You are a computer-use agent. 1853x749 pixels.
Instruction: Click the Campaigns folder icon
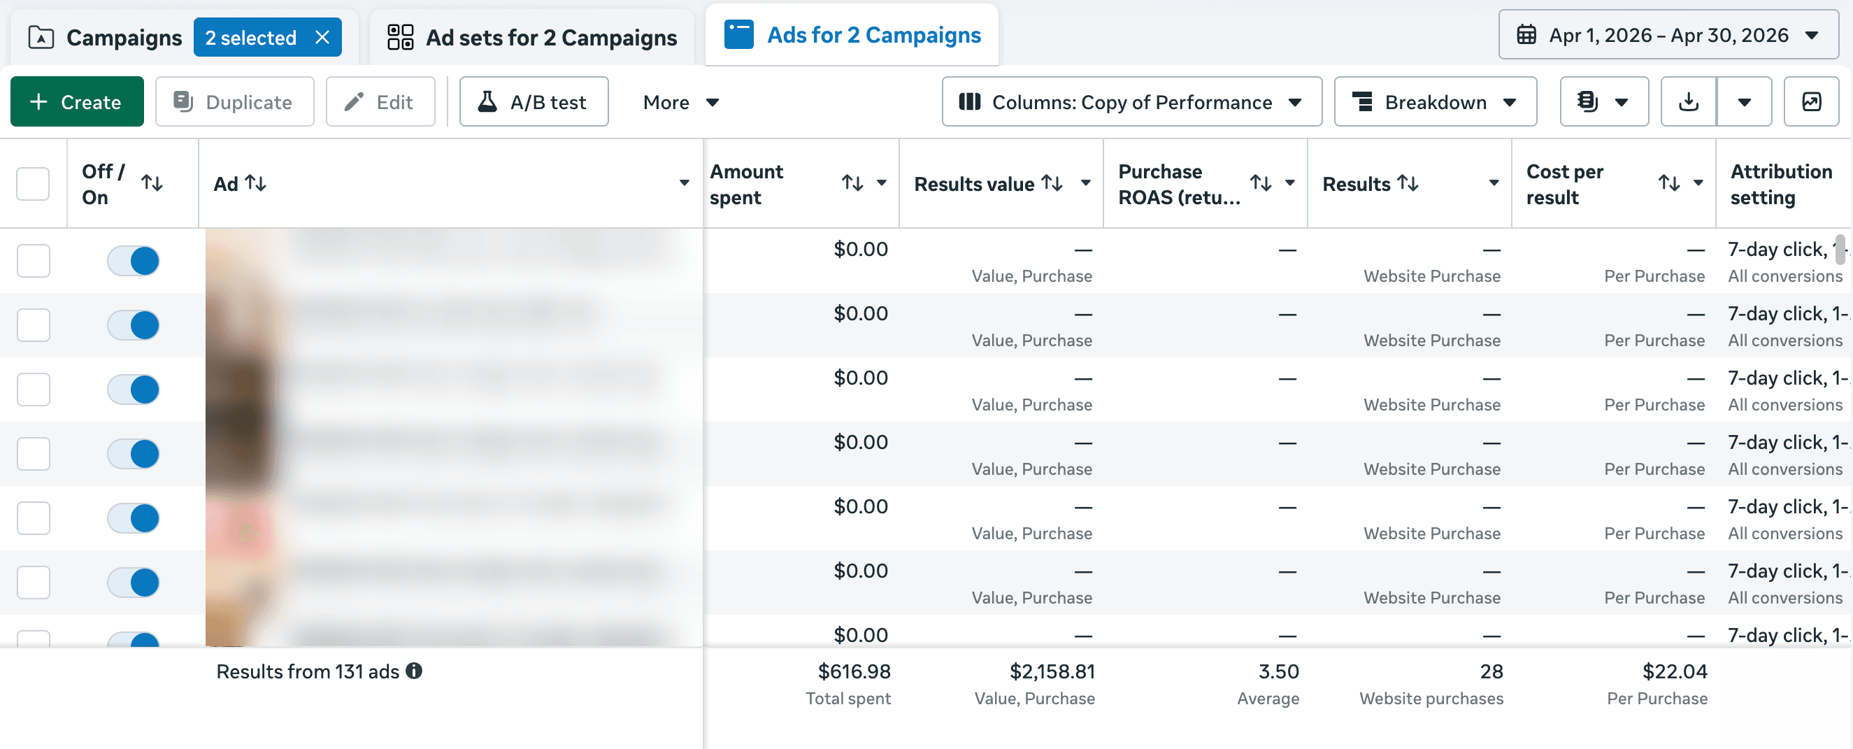pos(41,37)
